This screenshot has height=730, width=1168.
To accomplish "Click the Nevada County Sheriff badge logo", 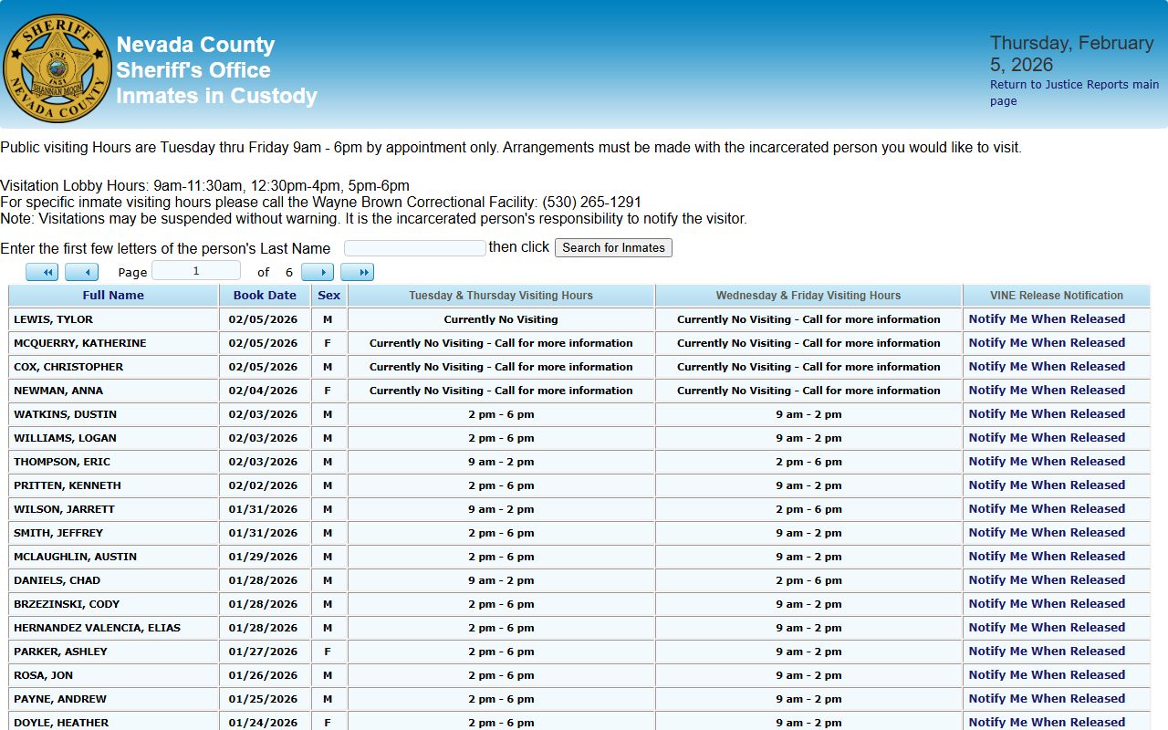I will [x=57, y=68].
